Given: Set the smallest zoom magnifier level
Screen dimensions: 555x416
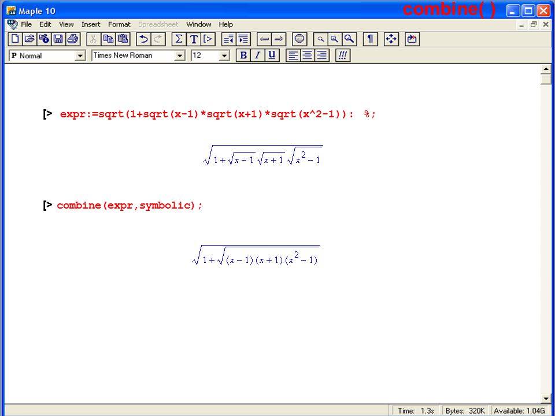Looking at the screenshot, I should tap(320, 39).
